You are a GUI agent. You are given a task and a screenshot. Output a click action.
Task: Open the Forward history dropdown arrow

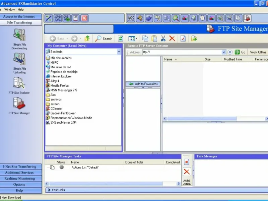click(x=80, y=39)
